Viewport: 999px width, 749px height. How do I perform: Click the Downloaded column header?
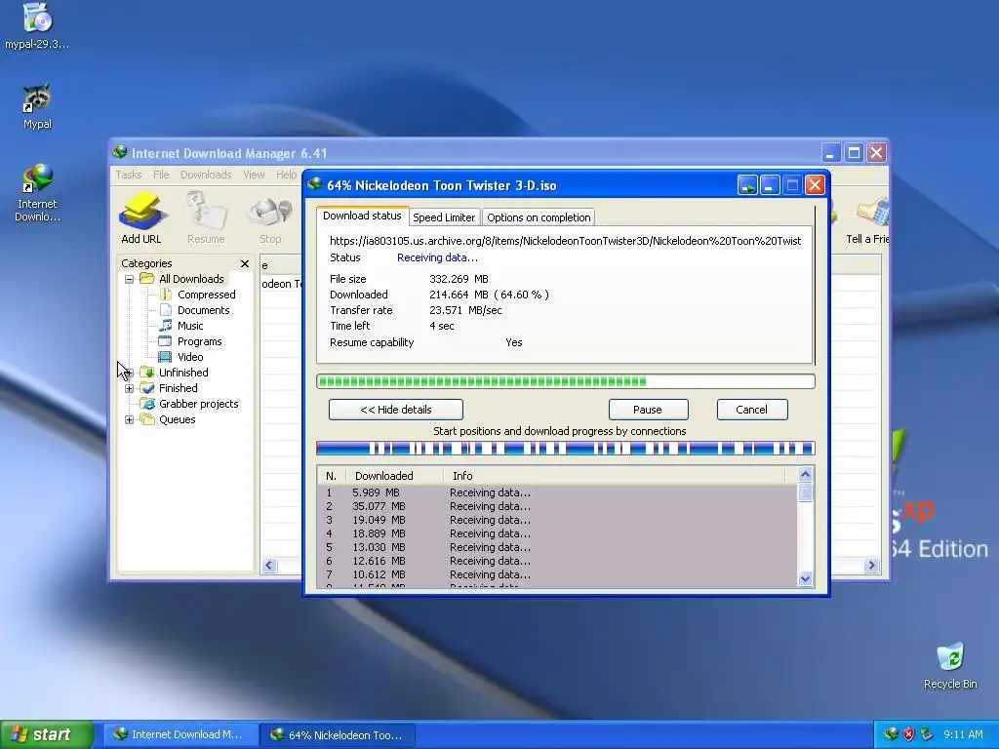tap(394, 476)
